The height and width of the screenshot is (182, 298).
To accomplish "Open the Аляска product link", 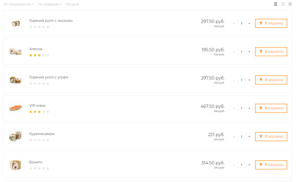I will (36, 49).
